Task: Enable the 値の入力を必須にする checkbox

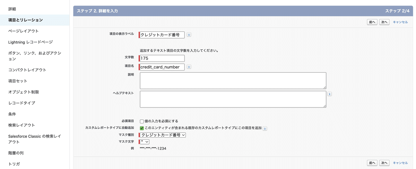Action: 142,121
